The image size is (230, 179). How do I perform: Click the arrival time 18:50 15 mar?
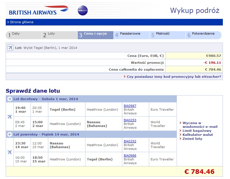point(39,159)
